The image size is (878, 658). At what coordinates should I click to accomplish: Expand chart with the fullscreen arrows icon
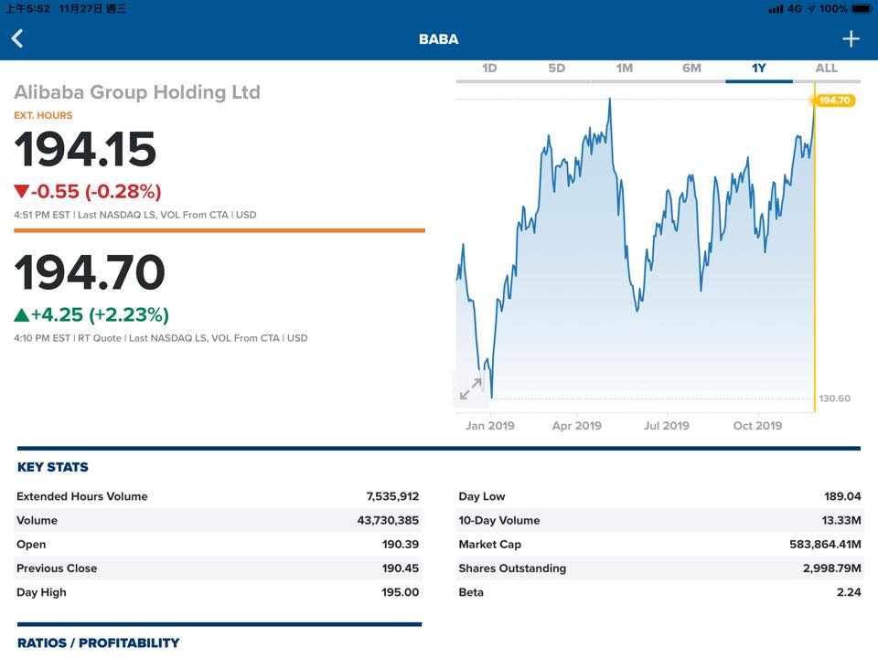(470, 389)
